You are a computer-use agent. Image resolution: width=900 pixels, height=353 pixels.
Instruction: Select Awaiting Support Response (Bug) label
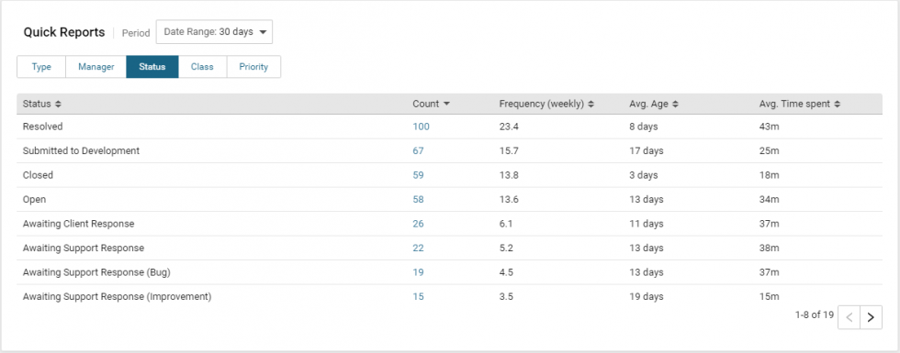pos(96,272)
